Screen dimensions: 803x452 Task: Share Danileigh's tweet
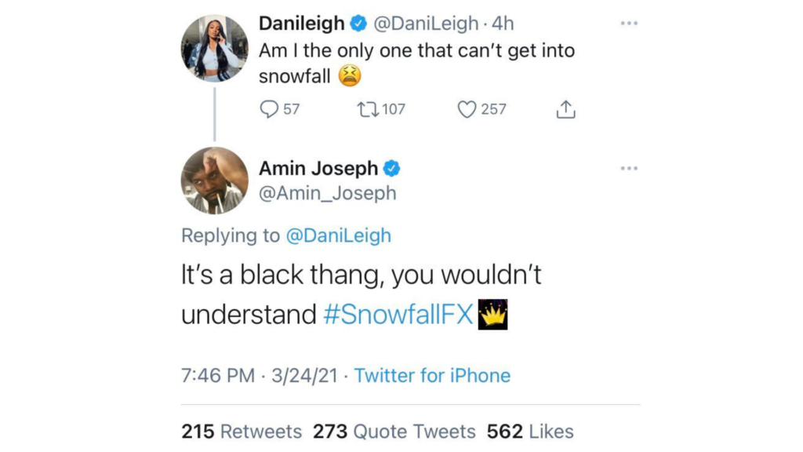[x=565, y=111]
